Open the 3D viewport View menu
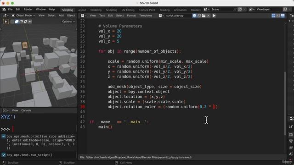Viewport: 294px width, 165px height. [x=41, y=16]
